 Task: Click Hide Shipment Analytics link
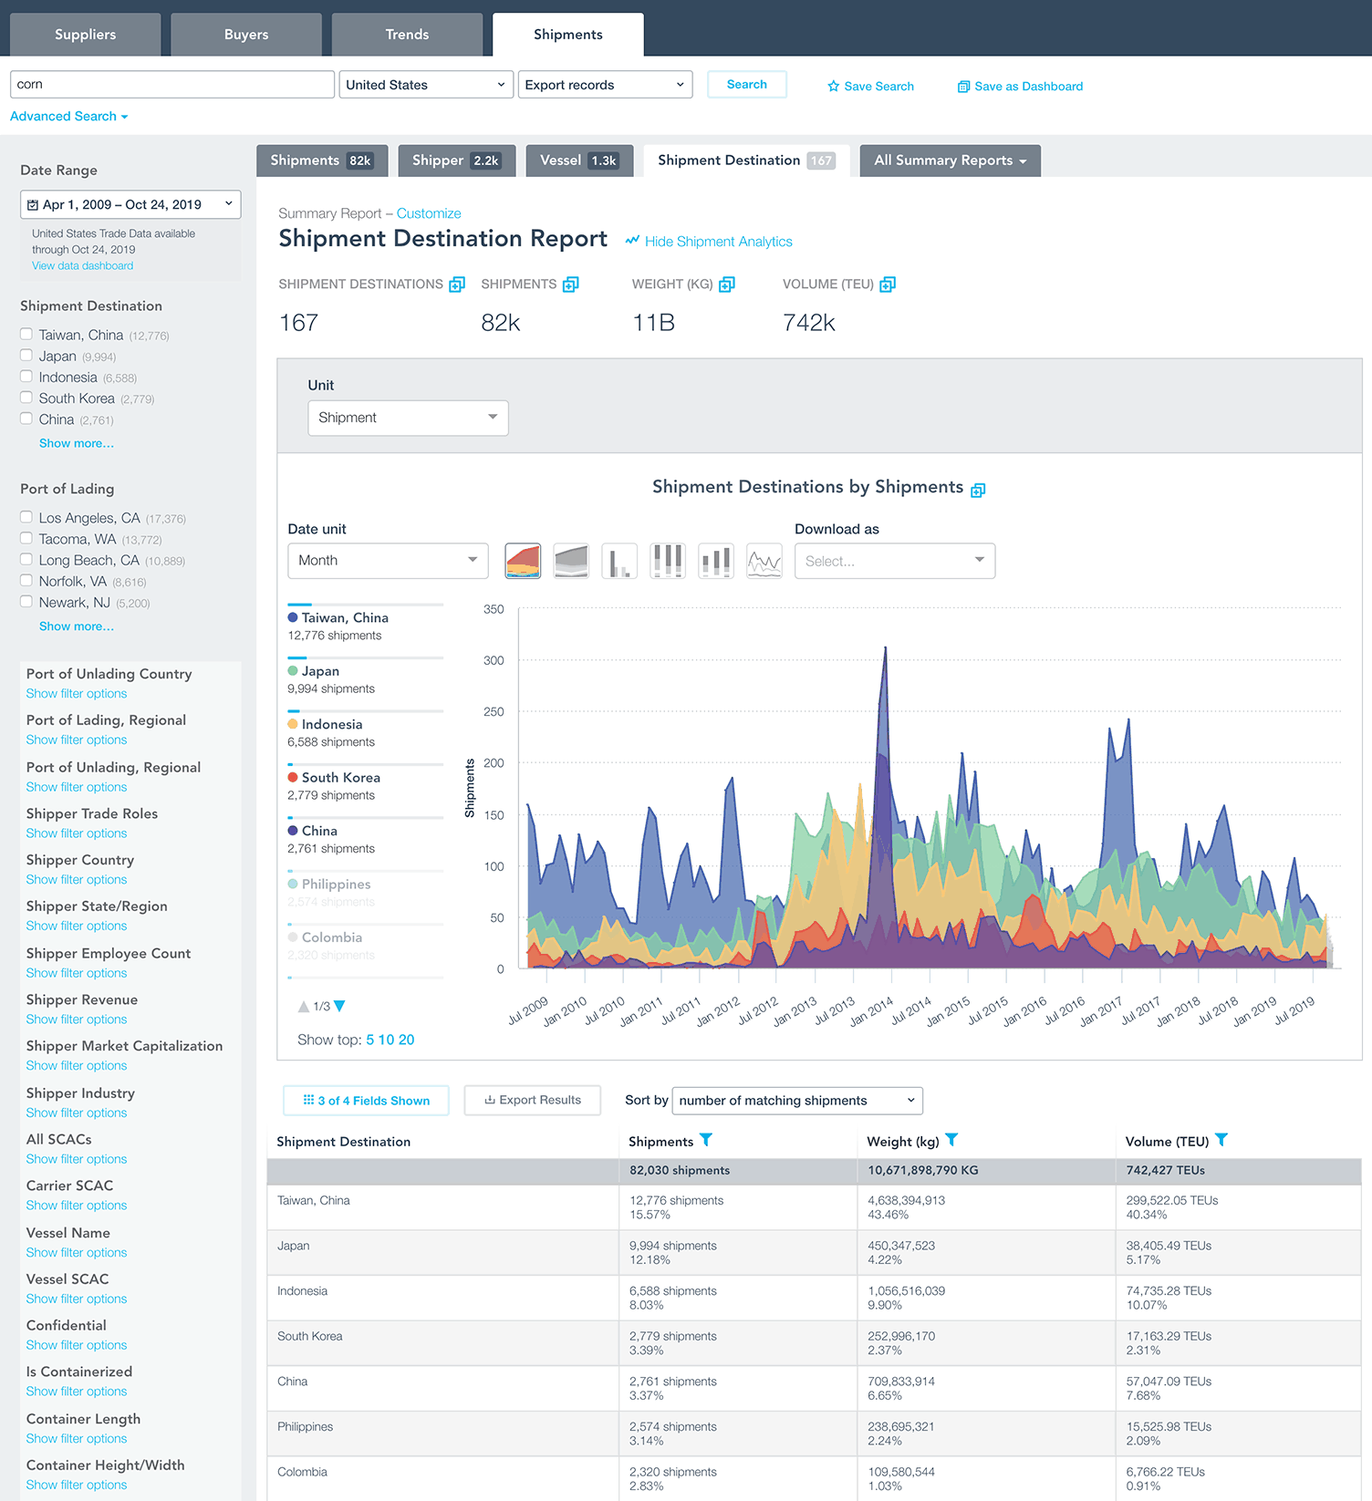[x=718, y=242]
